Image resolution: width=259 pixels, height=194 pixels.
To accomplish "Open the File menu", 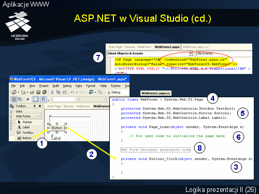I will pos(13,86).
